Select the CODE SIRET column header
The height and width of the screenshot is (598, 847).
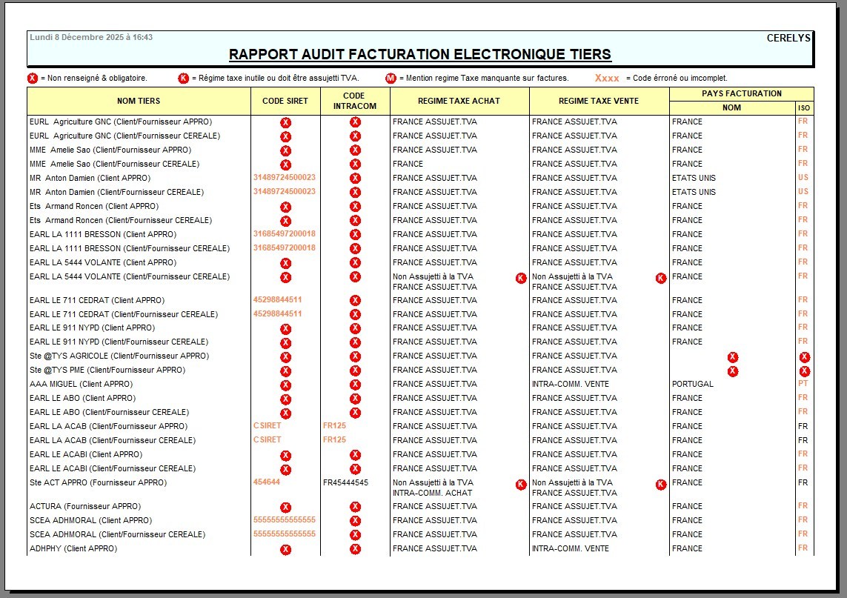[285, 102]
